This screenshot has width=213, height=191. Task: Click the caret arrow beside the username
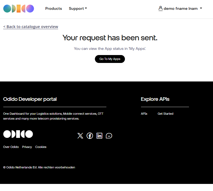click(201, 8)
